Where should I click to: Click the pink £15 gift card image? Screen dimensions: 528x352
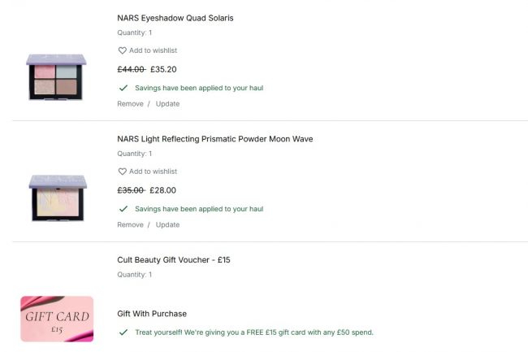(57, 319)
